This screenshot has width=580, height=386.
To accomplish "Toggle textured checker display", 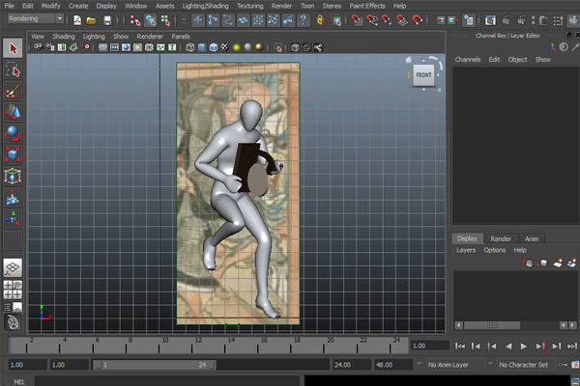I will point(224,47).
